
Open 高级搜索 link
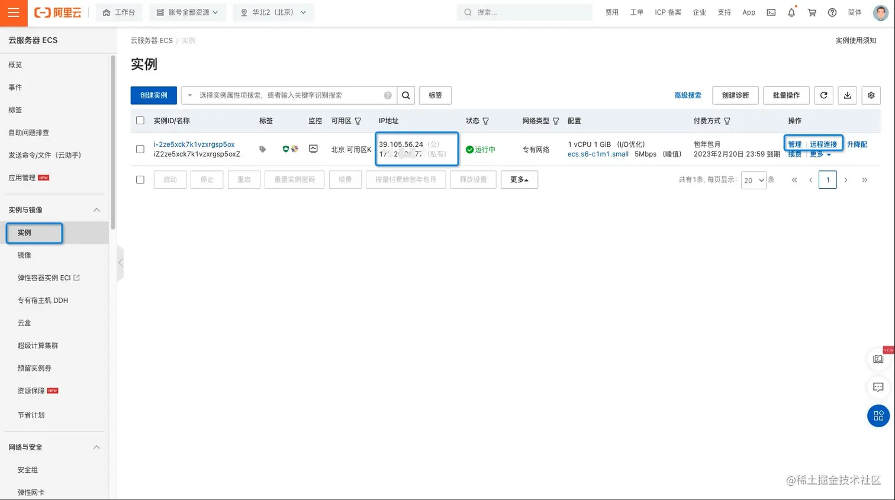688,95
